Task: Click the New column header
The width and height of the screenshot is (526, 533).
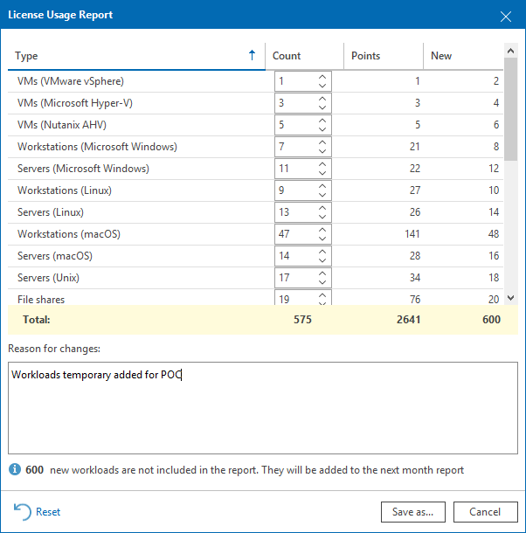Action: click(463, 56)
